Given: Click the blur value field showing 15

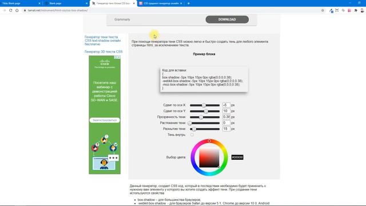Looking at the screenshot, I should click(226, 129).
